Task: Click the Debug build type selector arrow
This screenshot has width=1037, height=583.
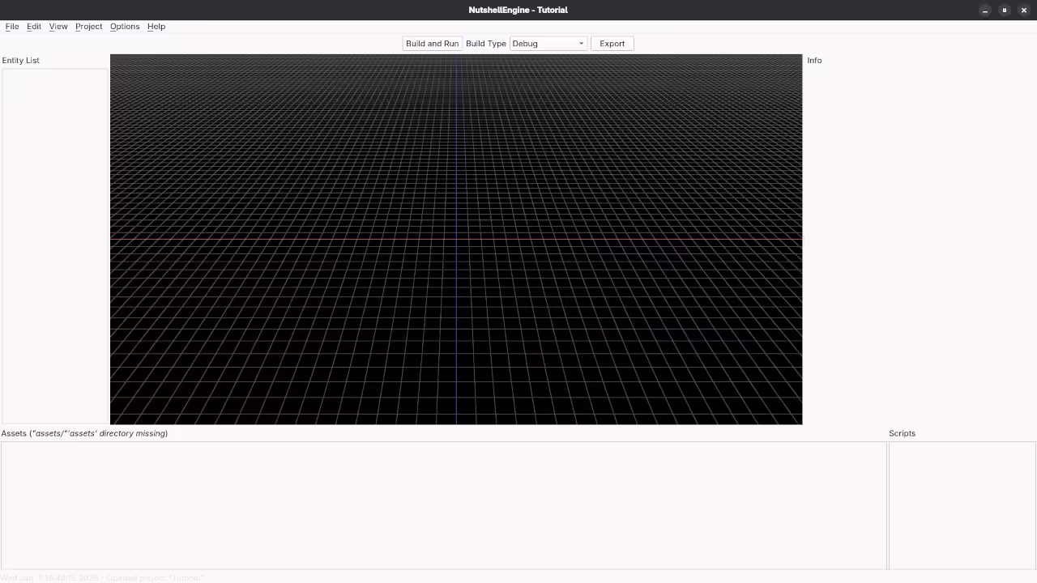Action: [581, 43]
